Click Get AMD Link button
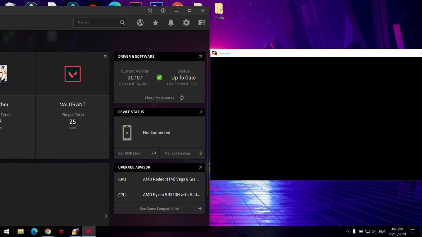Screen dimensions: 422x237 (129, 153)
